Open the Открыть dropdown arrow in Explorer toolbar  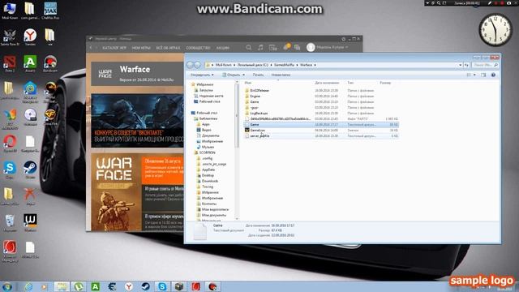pyautogui.click(x=243, y=75)
